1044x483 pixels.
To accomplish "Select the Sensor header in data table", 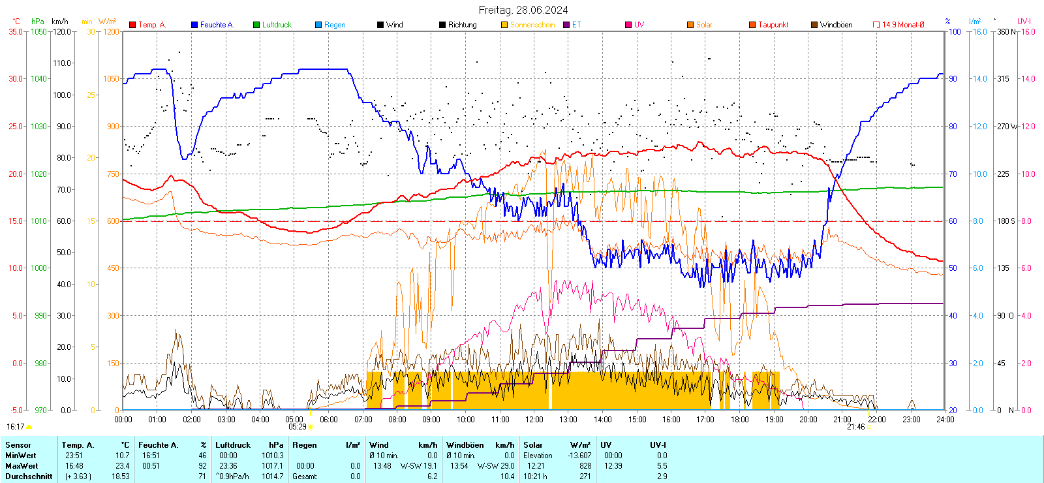I will [18, 445].
